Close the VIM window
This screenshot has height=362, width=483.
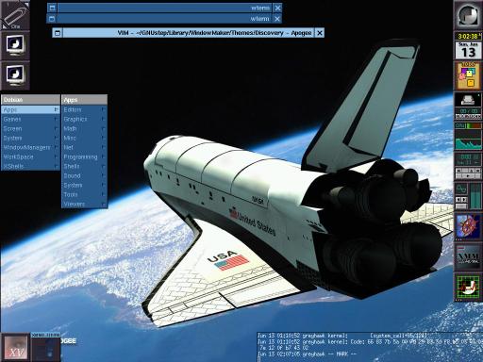click(320, 33)
